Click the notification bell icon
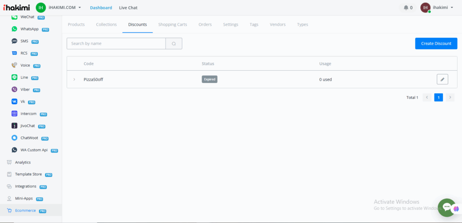Image resolution: width=462 pixels, height=223 pixels. click(x=406, y=8)
